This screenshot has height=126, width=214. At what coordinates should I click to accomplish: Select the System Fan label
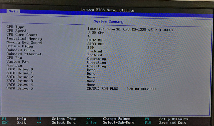pos(17,62)
